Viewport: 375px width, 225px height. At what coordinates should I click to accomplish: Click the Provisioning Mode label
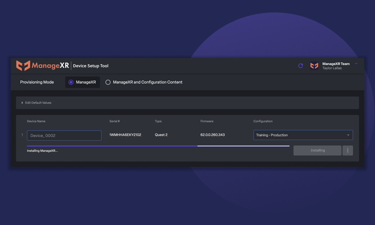click(37, 82)
